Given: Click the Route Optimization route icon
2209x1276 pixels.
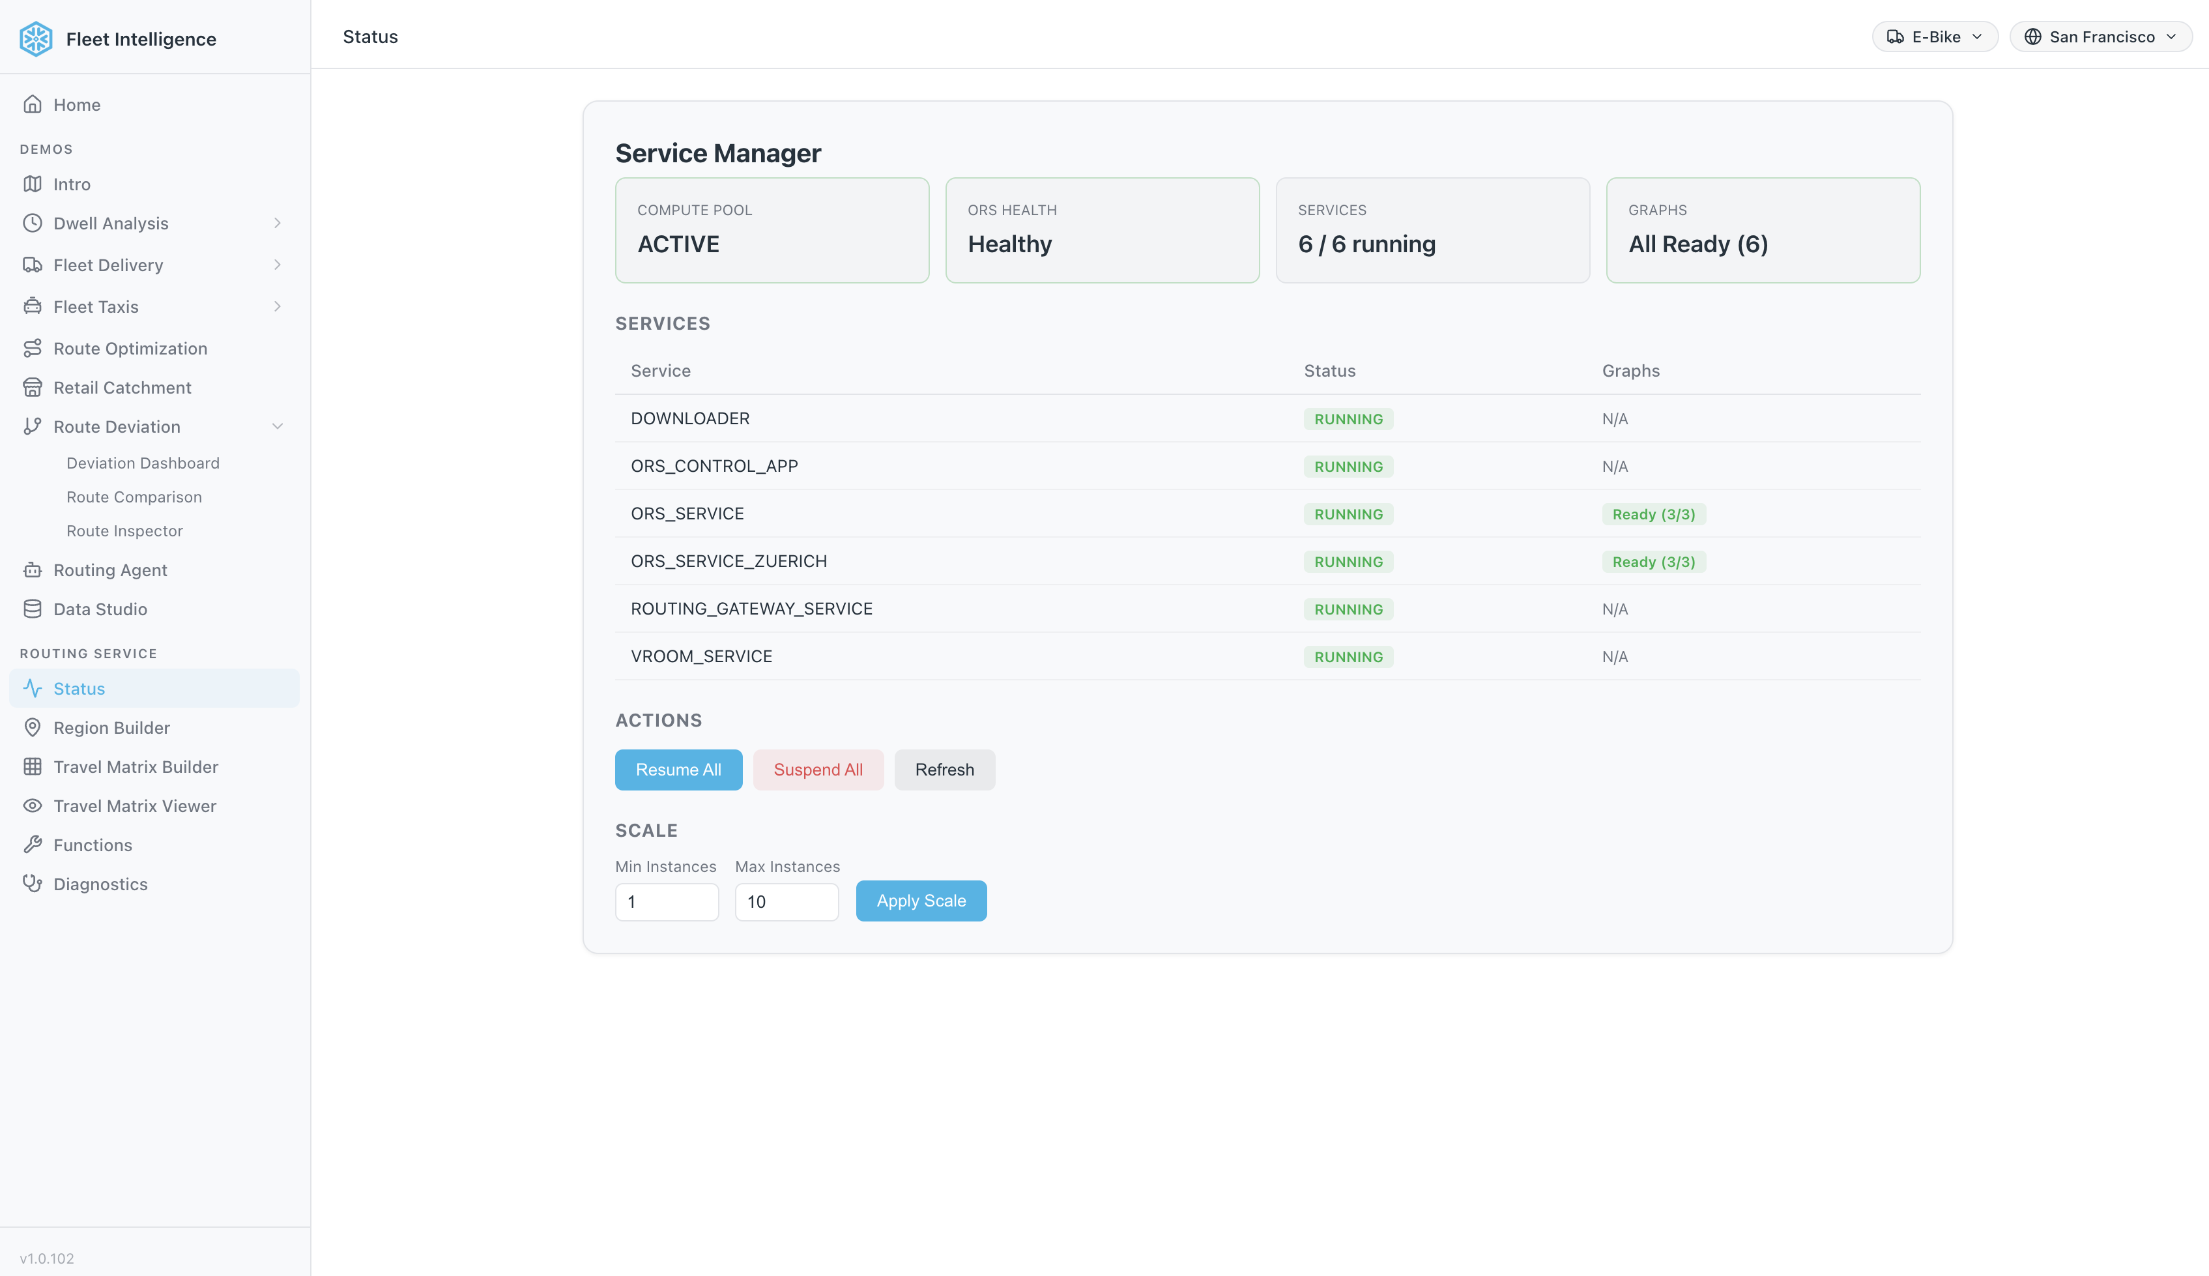Looking at the screenshot, I should (33, 348).
